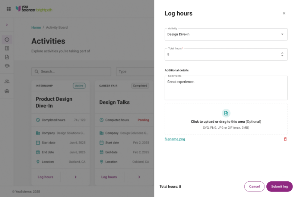Click location pin icon on Design Talks card
This screenshot has width=298, height=197.
[102, 162]
